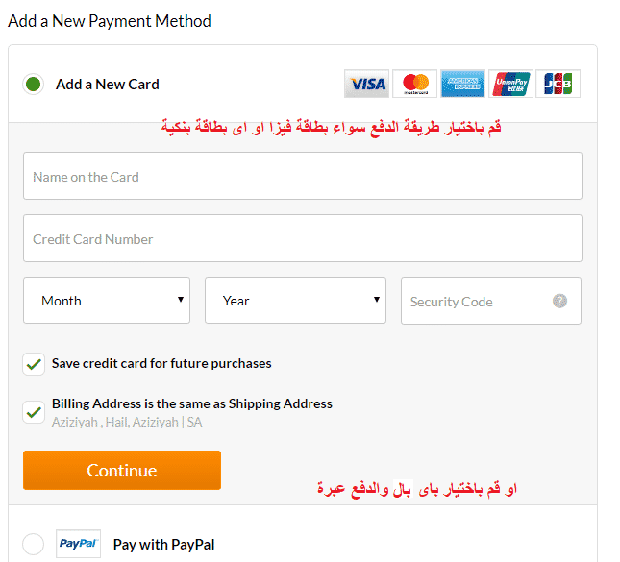
Task: Select the Pay with PayPal radio button
Action: 34,544
